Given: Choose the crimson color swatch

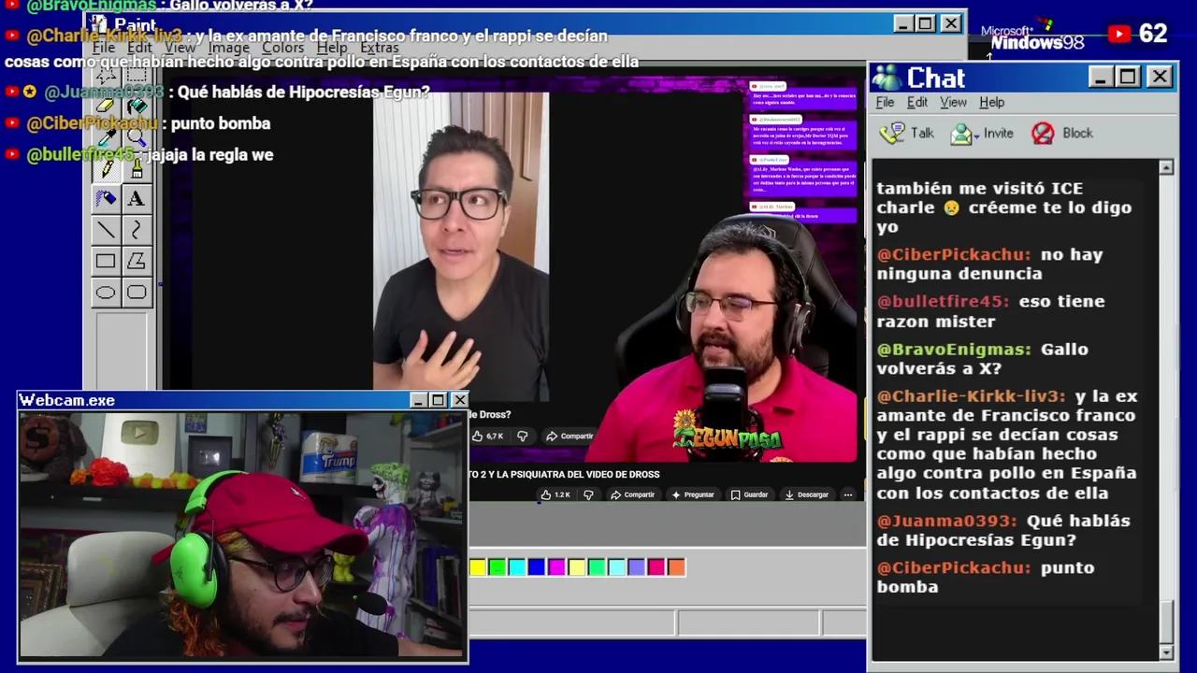Looking at the screenshot, I should pos(656,566).
